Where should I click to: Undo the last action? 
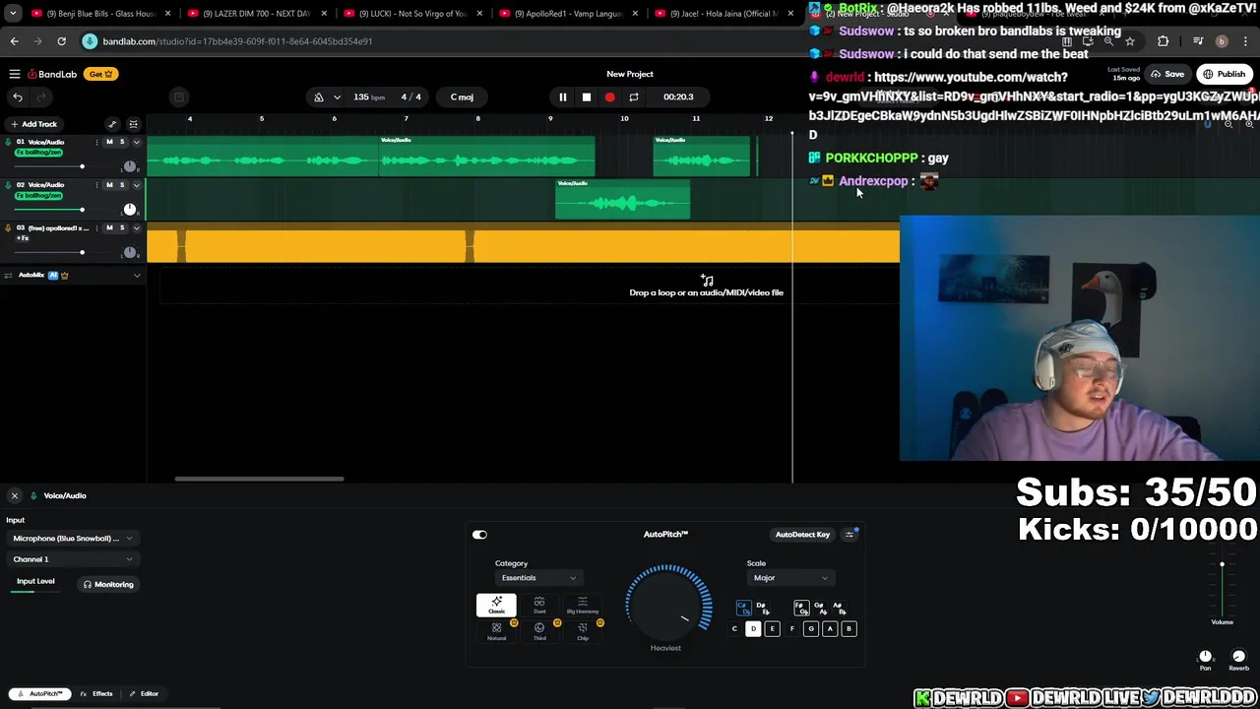pos(18,97)
